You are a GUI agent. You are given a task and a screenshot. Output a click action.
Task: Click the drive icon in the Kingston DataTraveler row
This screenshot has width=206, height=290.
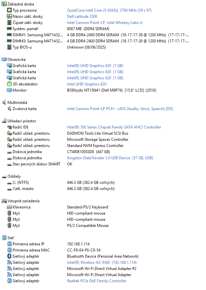(x=9, y=158)
